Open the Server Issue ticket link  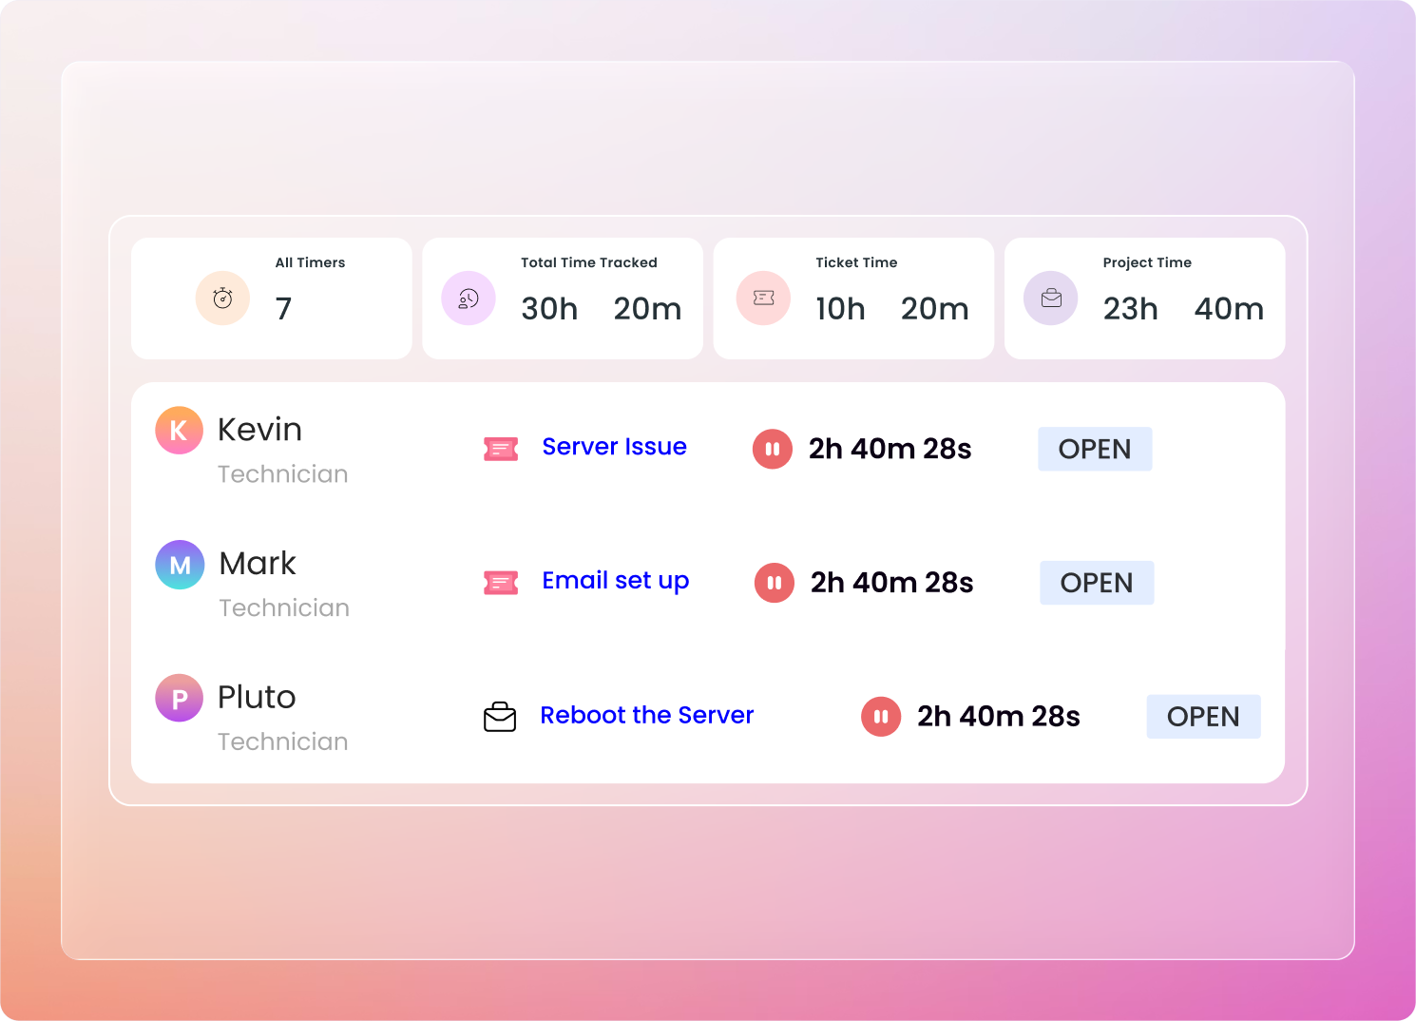[x=614, y=447]
